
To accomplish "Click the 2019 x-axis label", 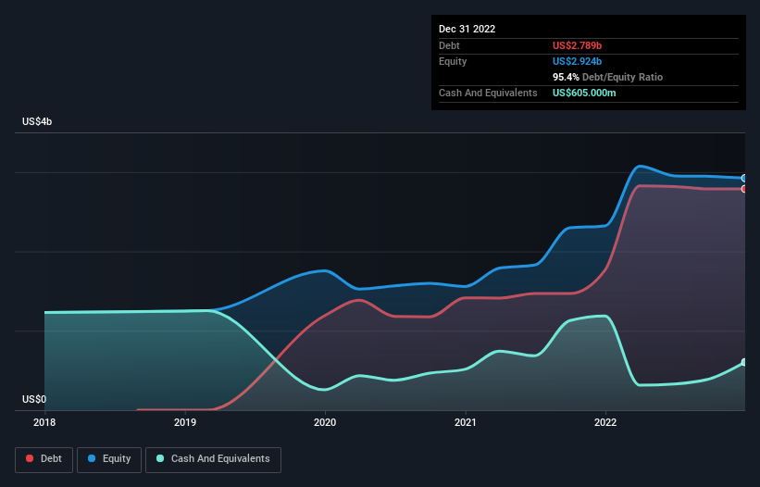I will (x=185, y=422).
